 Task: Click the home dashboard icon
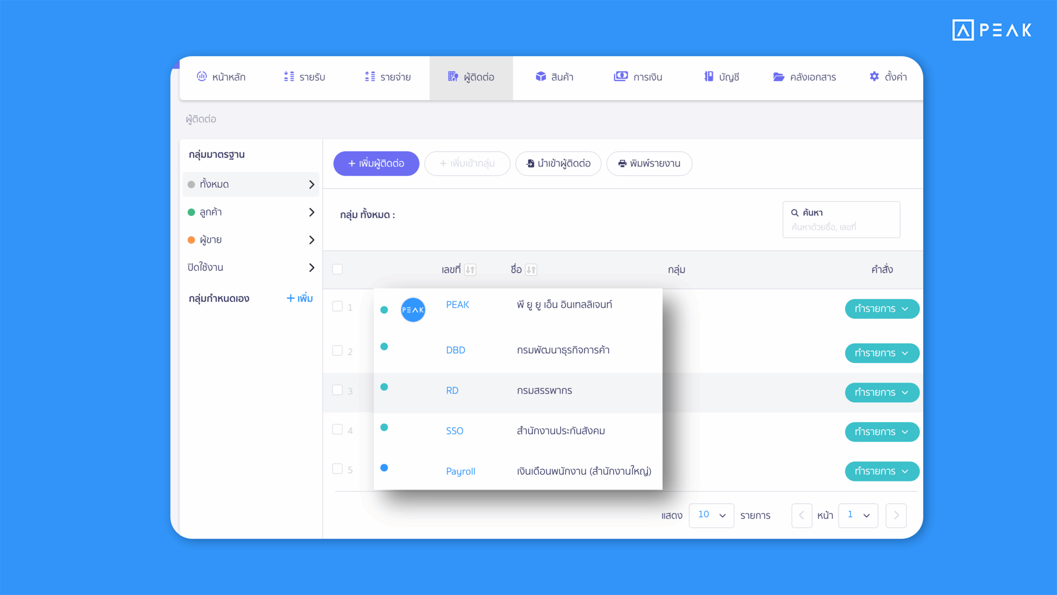(201, 76)
